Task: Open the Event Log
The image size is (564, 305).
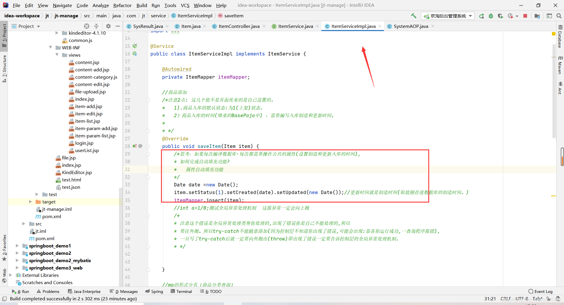Action: click(540, 291)
